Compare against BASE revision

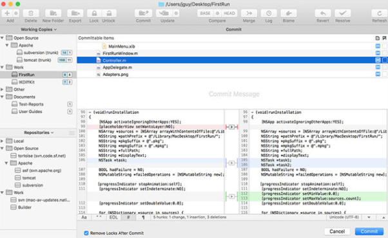205,13
